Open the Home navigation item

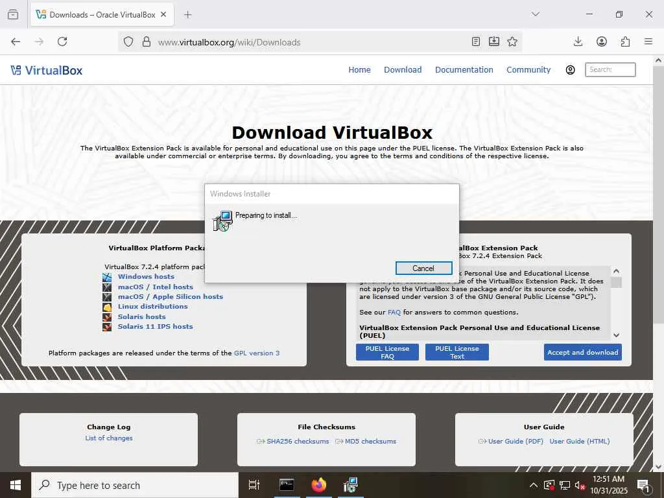coord(359,70)
